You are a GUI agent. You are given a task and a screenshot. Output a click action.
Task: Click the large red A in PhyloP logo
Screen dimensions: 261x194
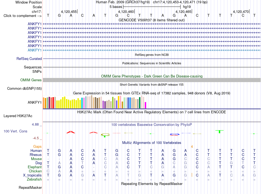pos(71,132)
